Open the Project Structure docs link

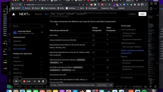click(x=20, y=45)
